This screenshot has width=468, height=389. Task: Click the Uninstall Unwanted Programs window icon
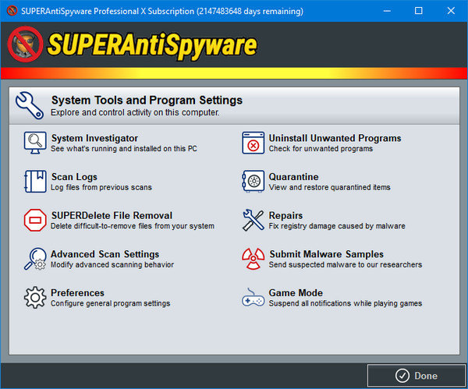point(253,143)
